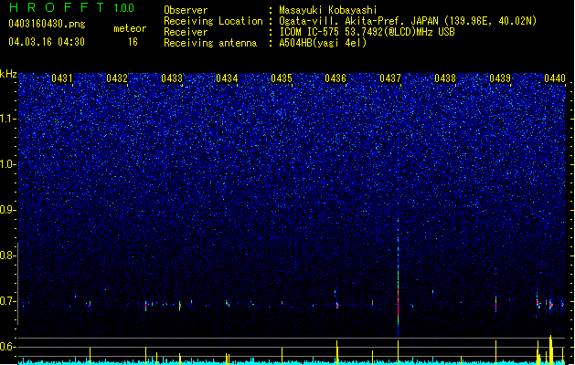This screenshot has height=365, width=575.
Task: Click the meteor label
Action: [130, 28]
